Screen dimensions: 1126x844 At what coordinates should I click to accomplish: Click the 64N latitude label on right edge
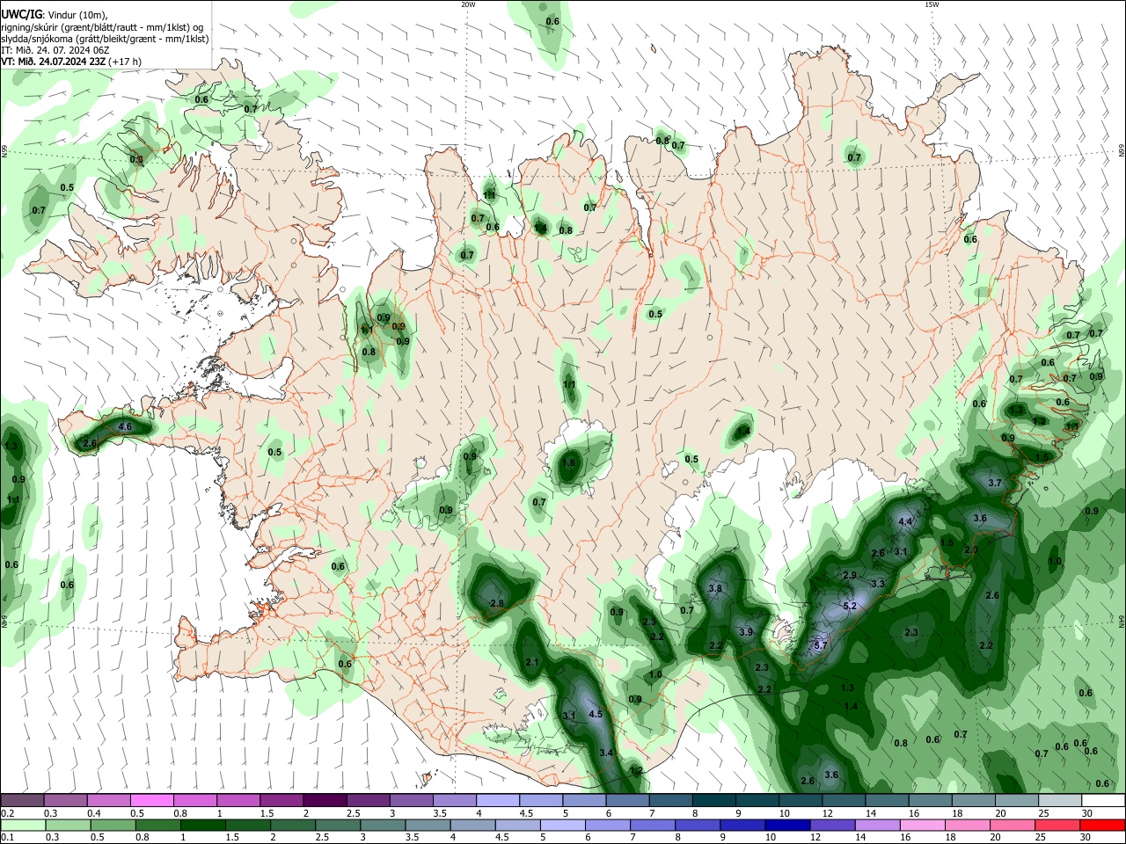[x=1121, y=622]
